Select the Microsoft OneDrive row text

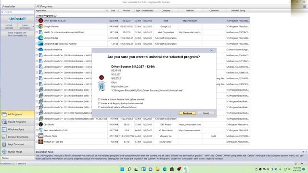52,49
